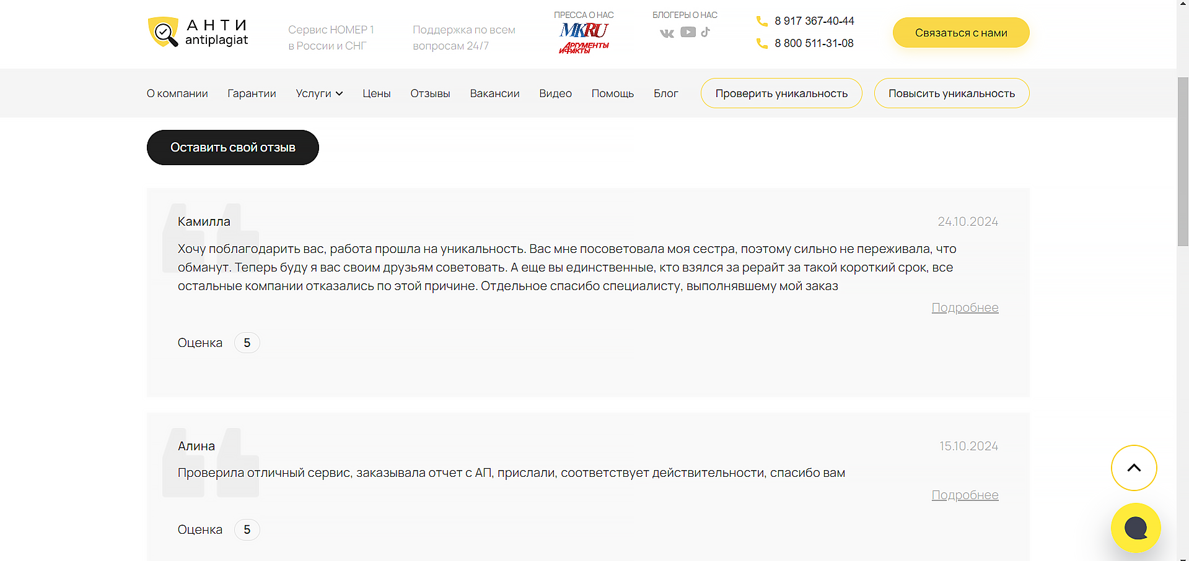Image resolution: width=1189 pixels, height=561 pixels.
Task: Click Оставить свой отзыв button
Action: [x=233, y=147]
